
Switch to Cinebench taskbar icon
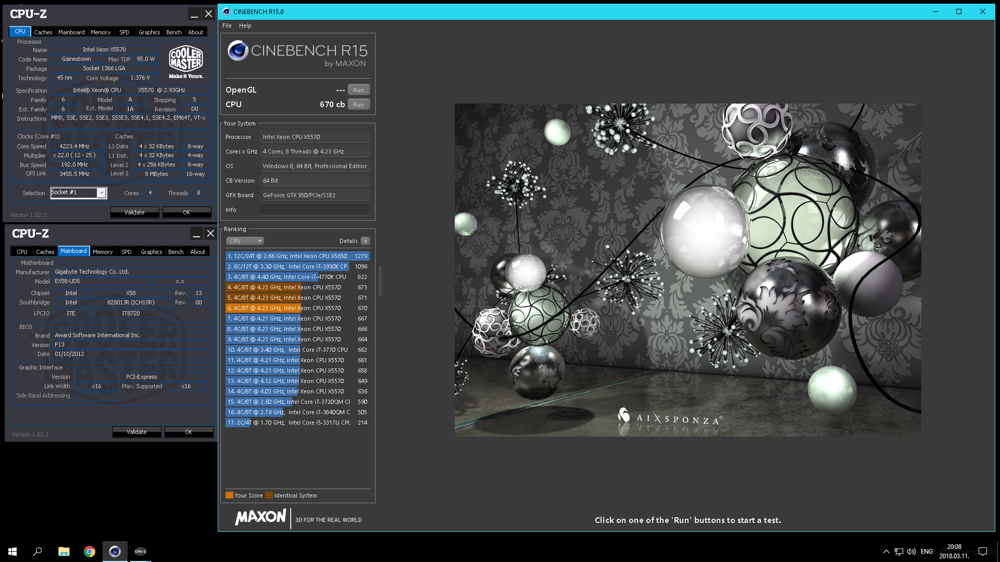click(x=115, y=552)
